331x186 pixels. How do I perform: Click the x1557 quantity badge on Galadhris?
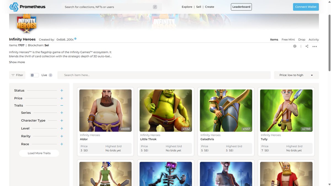pyautogui.click(x=246, y=129)
